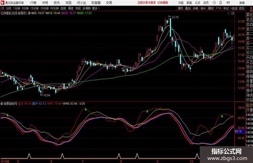The width and height of the screenshot is (253, 163).
Task: Toggle the side panel icon beside the diamond
Action: coord(232,13)
